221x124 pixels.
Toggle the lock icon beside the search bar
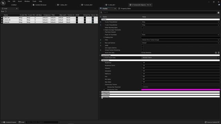[x=219, y=12]
